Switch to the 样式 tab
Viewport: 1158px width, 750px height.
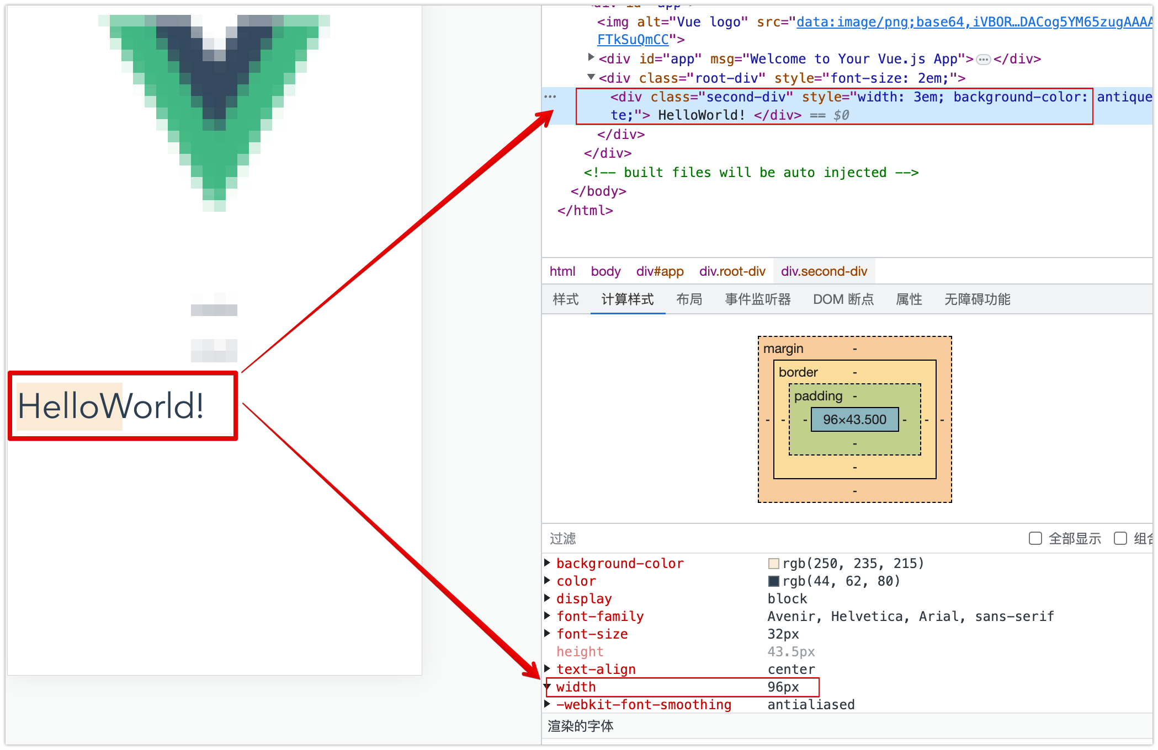[566, 299]
